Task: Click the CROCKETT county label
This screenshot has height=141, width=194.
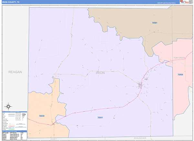Action: tap(54, 139)
